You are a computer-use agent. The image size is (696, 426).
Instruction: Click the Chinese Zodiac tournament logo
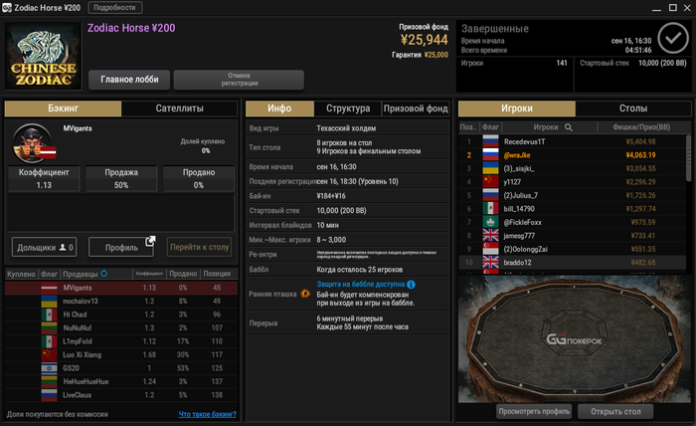(x=44, y=56)
